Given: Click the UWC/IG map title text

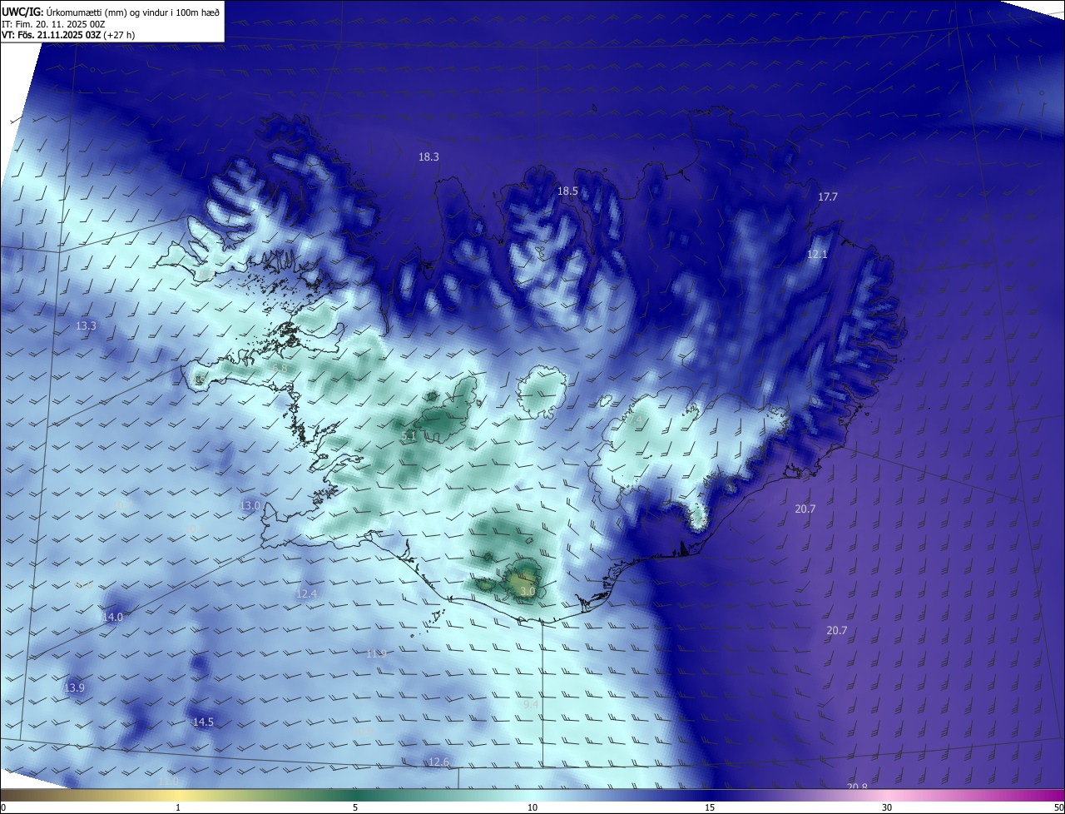Looking at the screenshot, I should pos(111,11).
